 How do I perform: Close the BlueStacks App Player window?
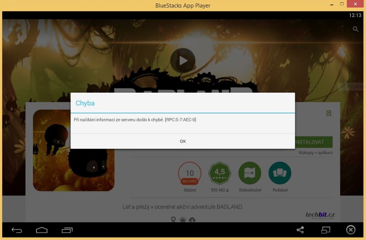355,4
